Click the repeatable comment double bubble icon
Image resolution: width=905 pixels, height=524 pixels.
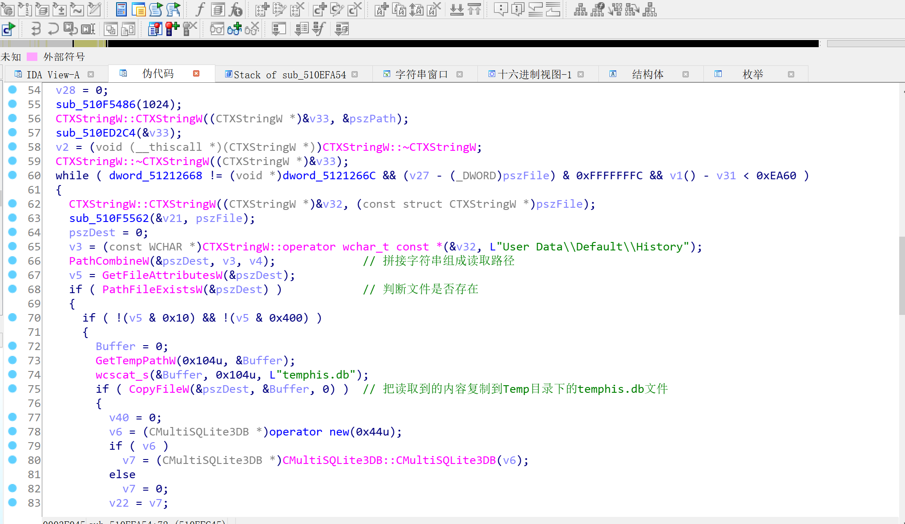[518, 9]
